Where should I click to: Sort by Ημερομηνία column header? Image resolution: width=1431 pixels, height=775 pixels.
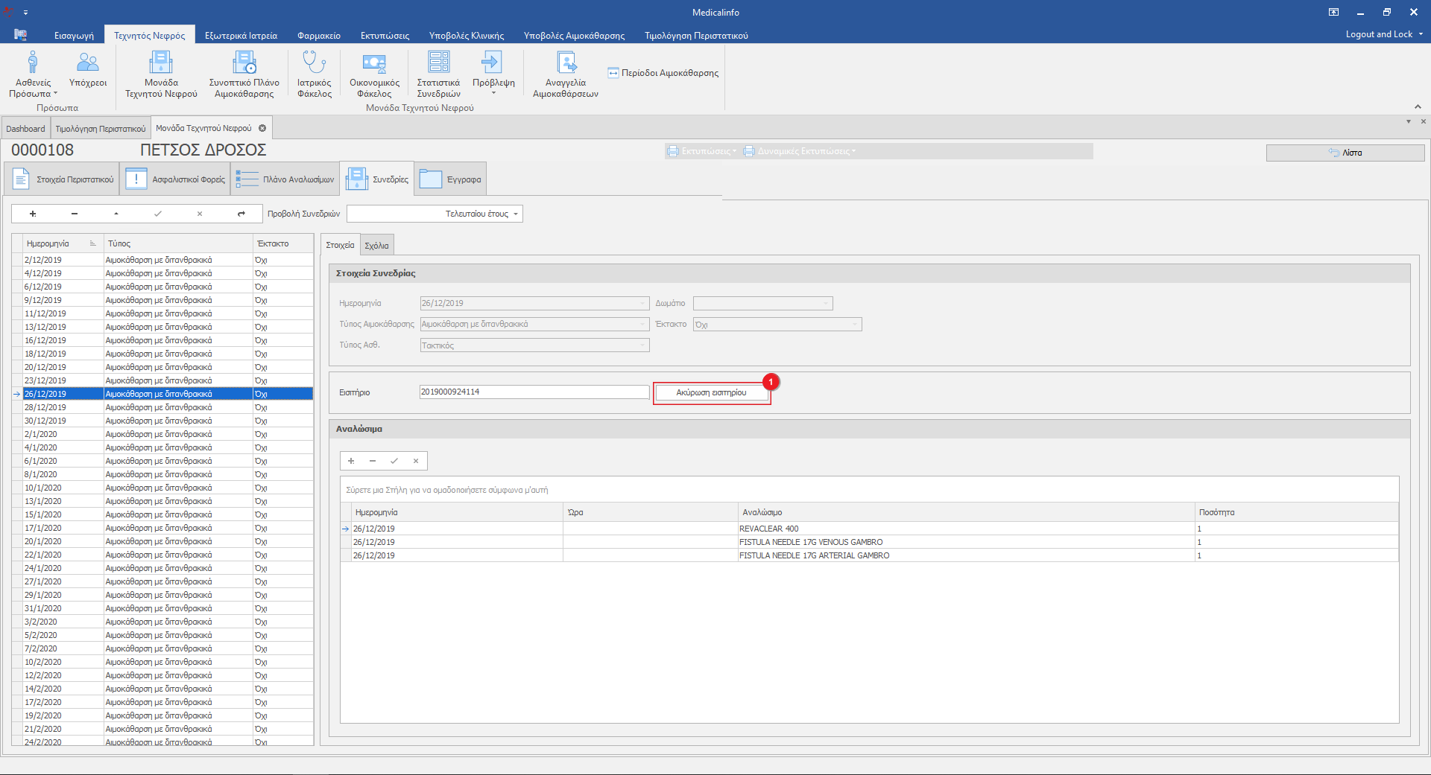point(48,243)
